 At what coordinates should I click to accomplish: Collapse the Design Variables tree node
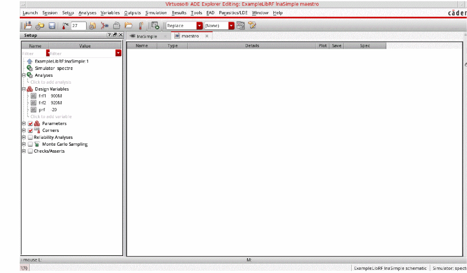point(23,89)
